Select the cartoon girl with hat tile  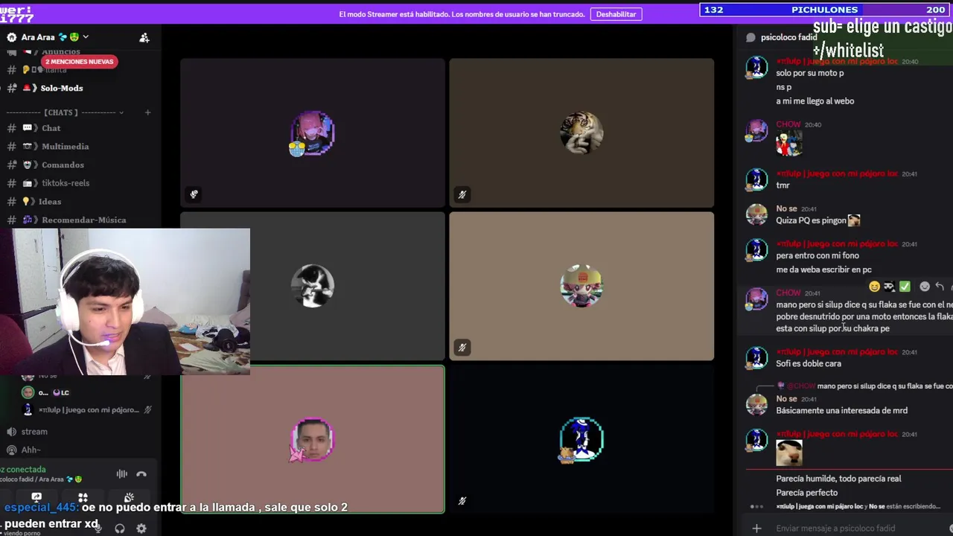tap(581, 286)
